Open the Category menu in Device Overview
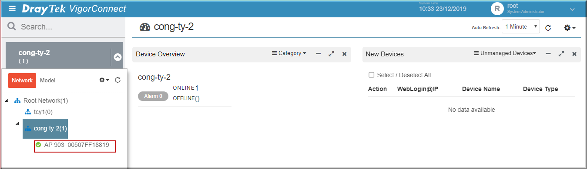587x169 pixels. 289,53
